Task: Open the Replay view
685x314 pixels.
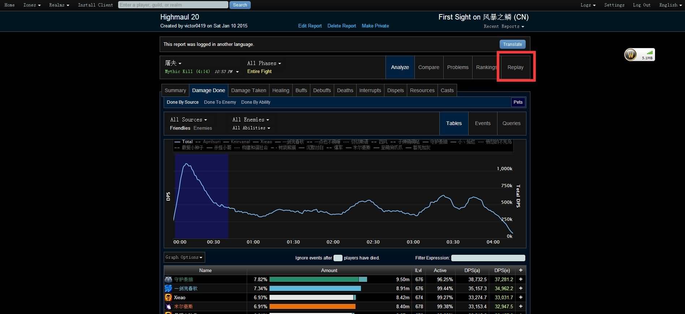Action: click(516, 67)
